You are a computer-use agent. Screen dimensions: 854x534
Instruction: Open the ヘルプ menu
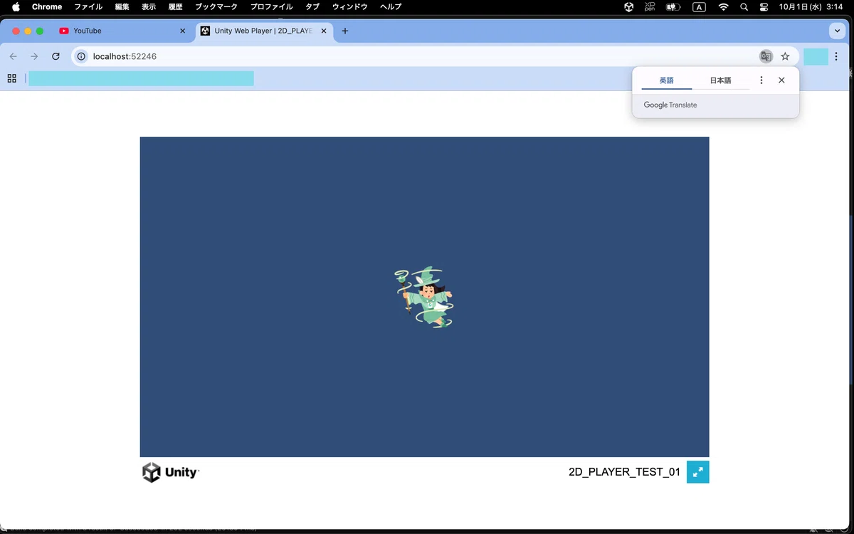(391, 6)
